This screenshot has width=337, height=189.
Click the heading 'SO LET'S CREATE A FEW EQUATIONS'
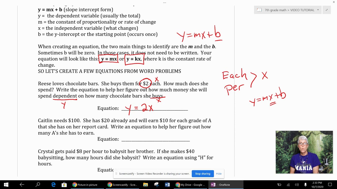pos(110,71)
